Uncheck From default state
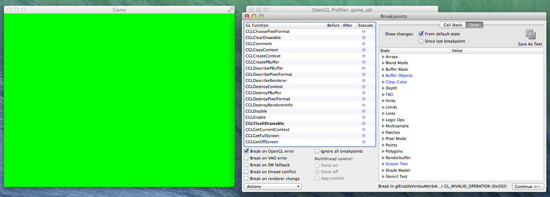Viewport: 550px width, 197px height. tap(421, 34)
